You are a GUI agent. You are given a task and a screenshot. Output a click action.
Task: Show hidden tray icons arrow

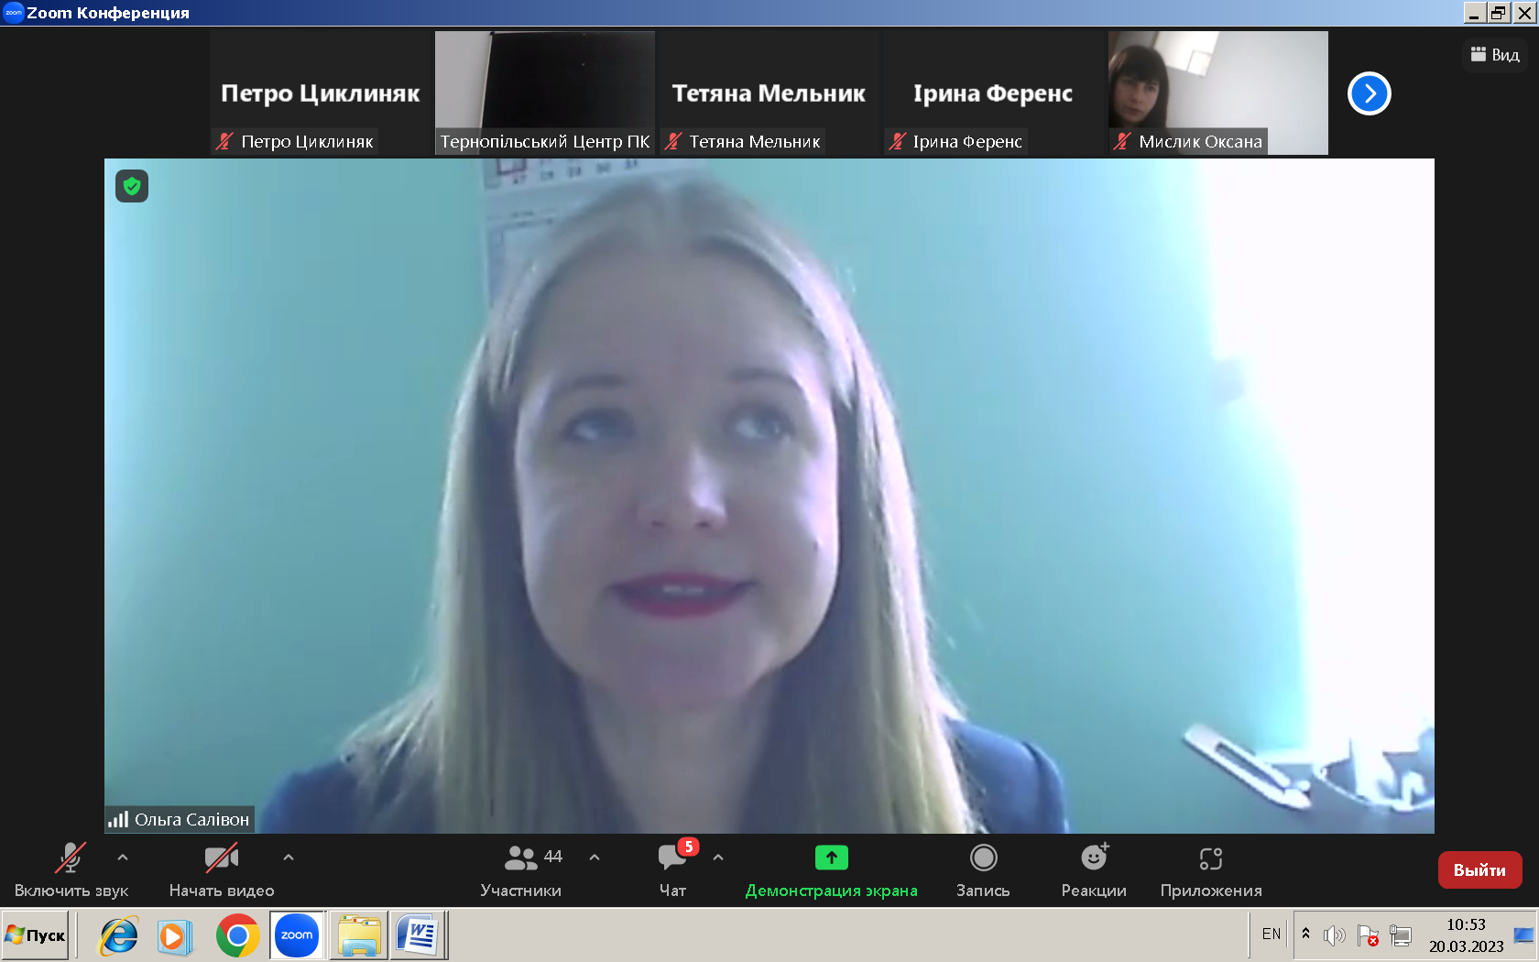click(x=1306, y=934)
